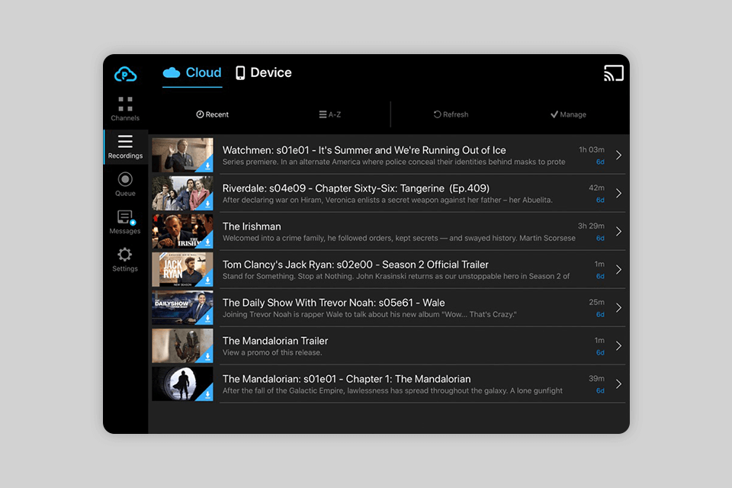Viewport: 732px width, 488px height.
Task: Start casting with the Cast icon
Action: [614, 74]
